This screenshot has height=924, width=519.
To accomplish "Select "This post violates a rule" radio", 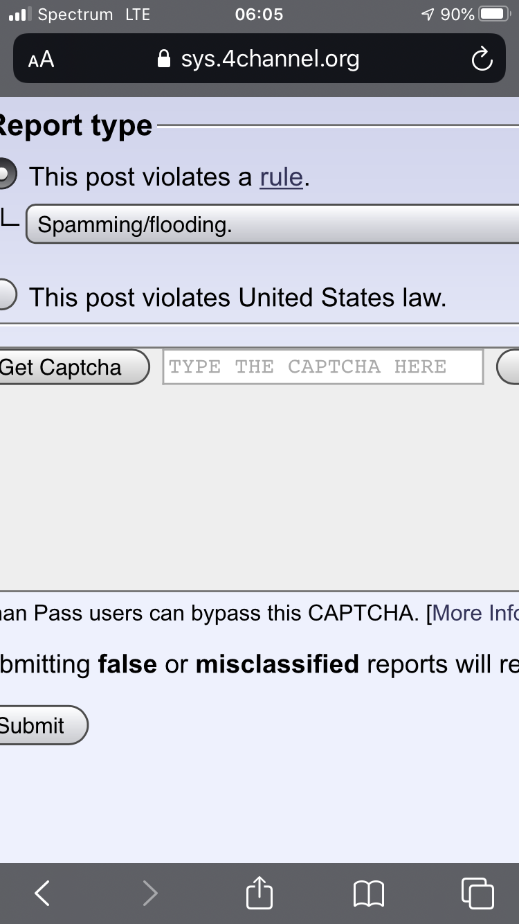I will tap(5, 176).
